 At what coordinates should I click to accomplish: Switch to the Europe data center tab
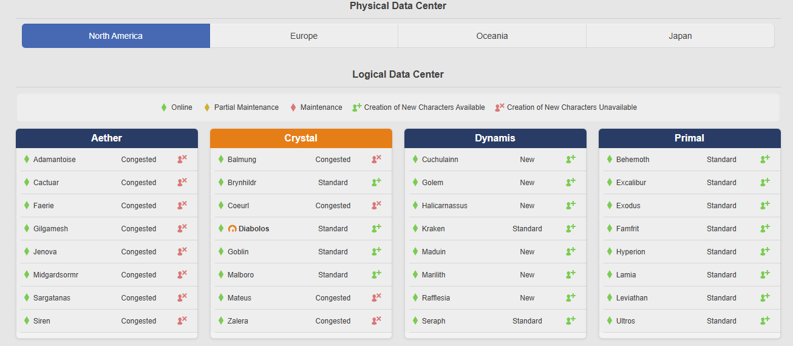coord(304,36)
